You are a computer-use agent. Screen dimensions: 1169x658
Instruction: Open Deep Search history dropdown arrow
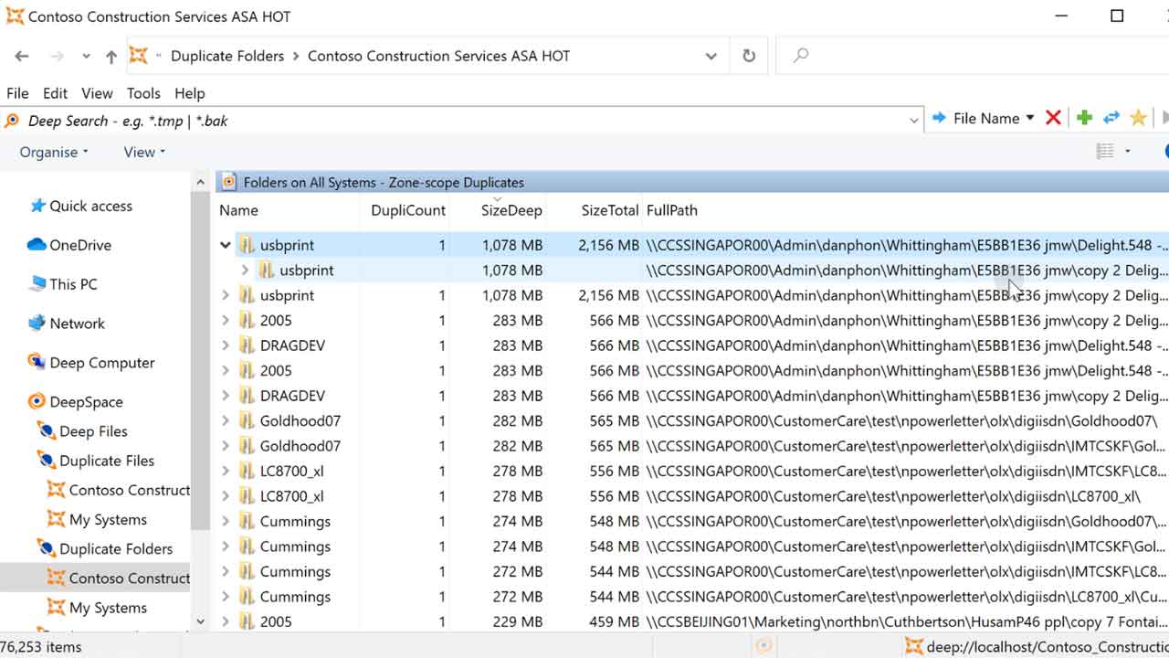[x=913, y=121]
